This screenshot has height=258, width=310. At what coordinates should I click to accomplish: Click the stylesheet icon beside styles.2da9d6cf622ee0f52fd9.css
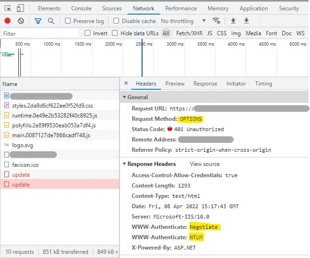coord(7,105)
